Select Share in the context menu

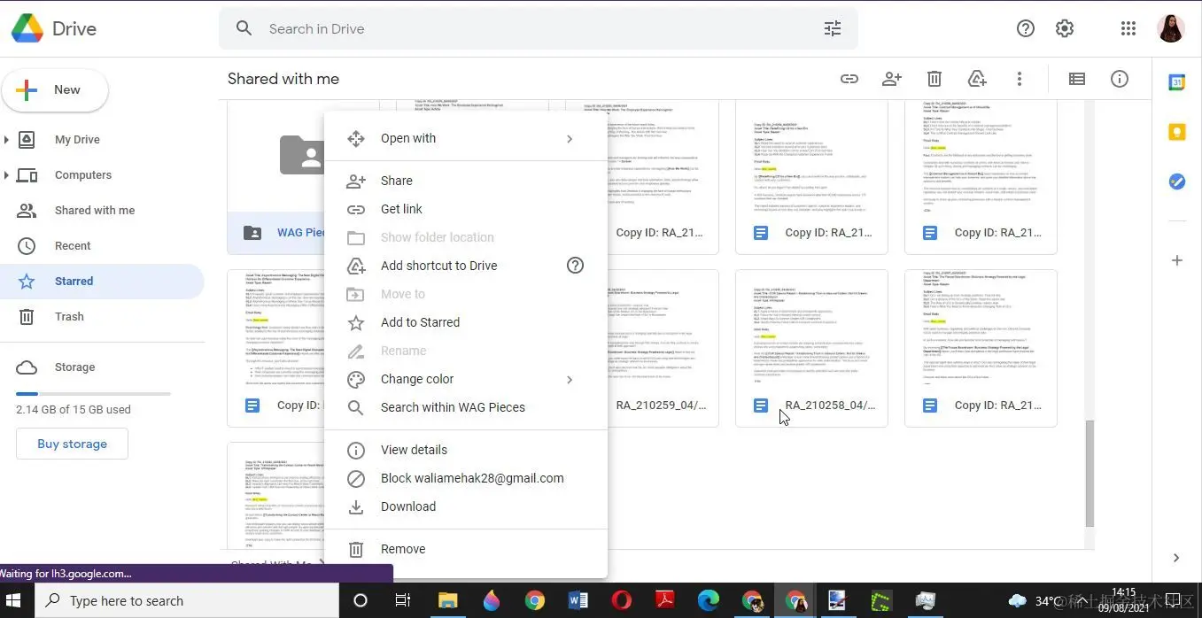pos(466,181)
